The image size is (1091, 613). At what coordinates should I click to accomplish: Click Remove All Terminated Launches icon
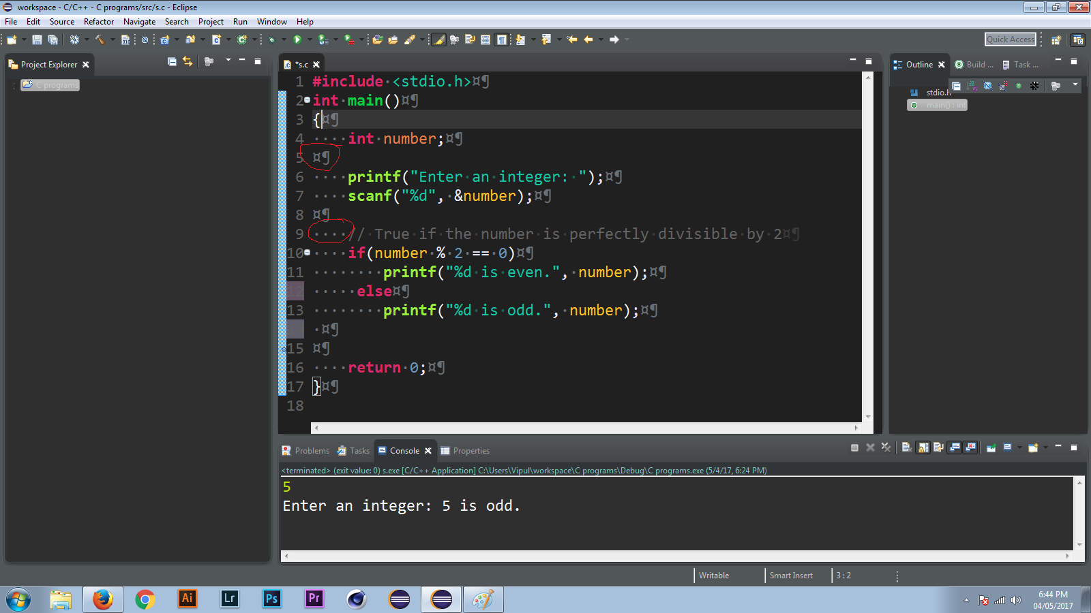886,447
